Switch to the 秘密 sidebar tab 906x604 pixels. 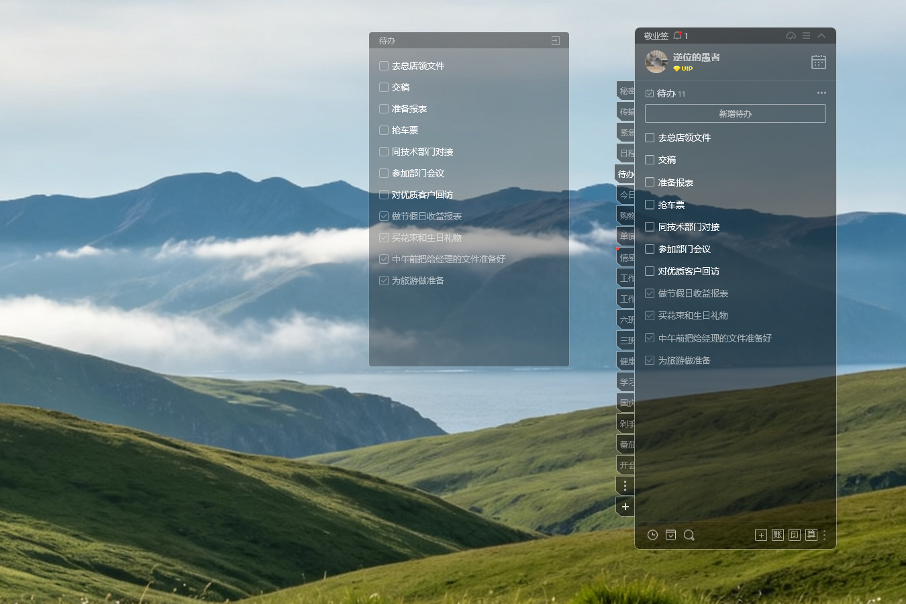tap(626, 91)
